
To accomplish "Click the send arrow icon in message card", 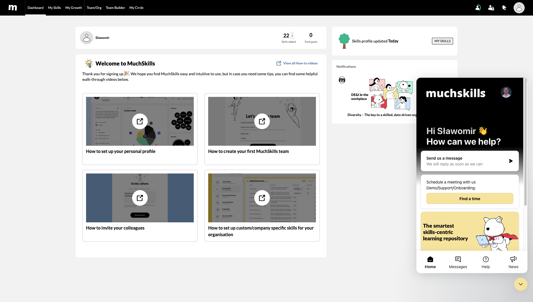I will (511, 161).
